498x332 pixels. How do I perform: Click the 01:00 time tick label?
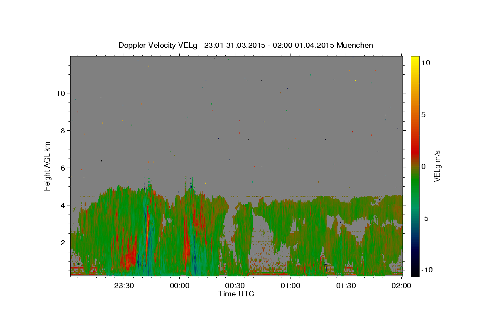pos(290,286)
